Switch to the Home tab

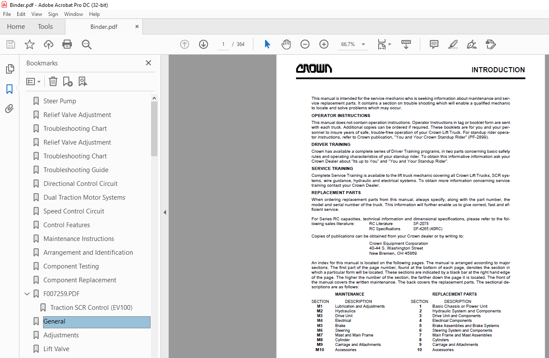[16, 27]
